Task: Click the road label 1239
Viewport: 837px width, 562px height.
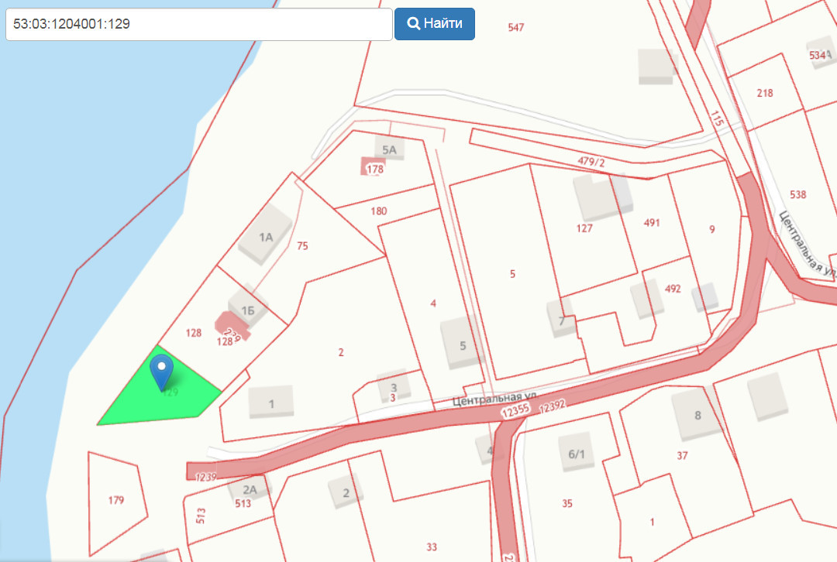Action: point(205,477)
